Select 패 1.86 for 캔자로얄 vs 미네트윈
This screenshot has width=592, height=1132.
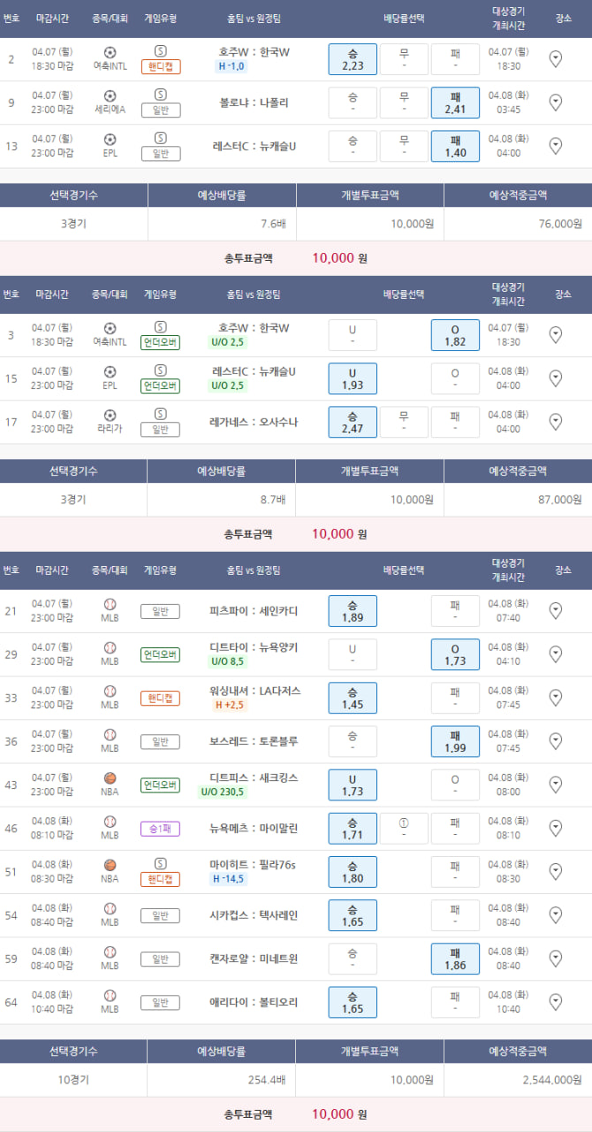click(455, 959)
